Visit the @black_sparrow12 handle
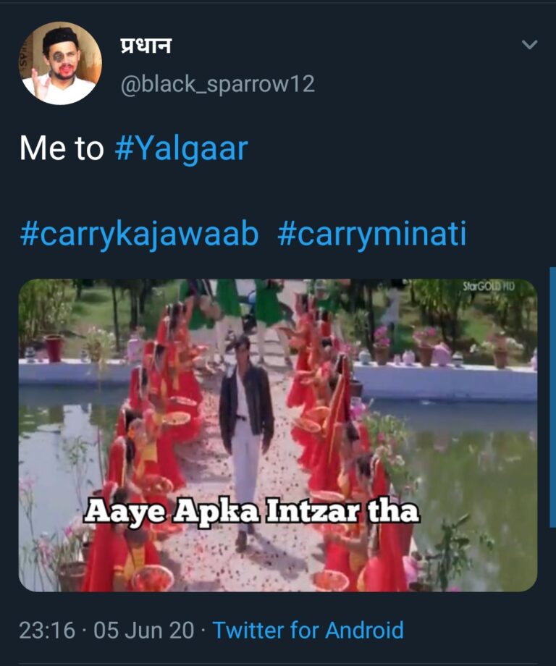 click(218, 84)
